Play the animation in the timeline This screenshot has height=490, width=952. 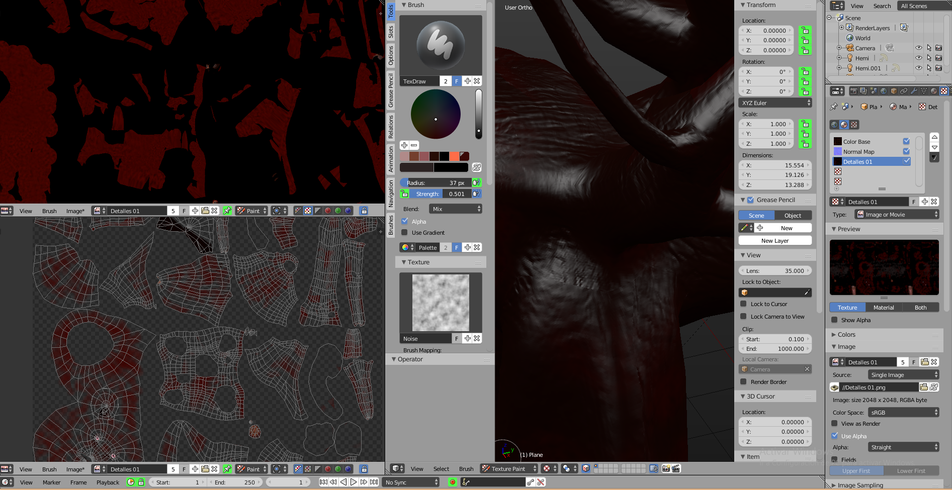coord(354,482)
